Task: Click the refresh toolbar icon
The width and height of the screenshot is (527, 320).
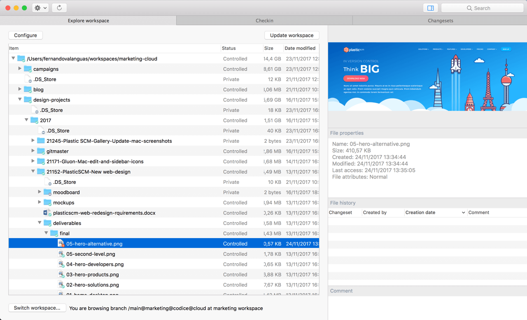Action: [x=59, y=8]
